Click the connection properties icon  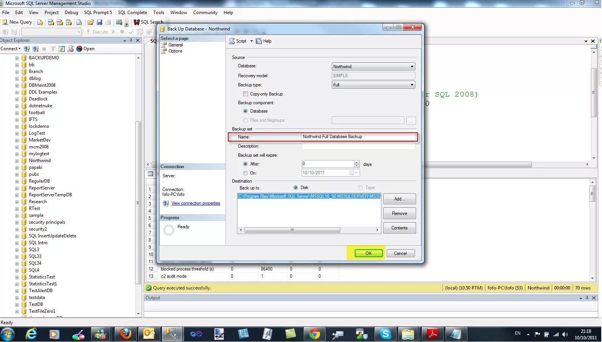click(166, 203)
